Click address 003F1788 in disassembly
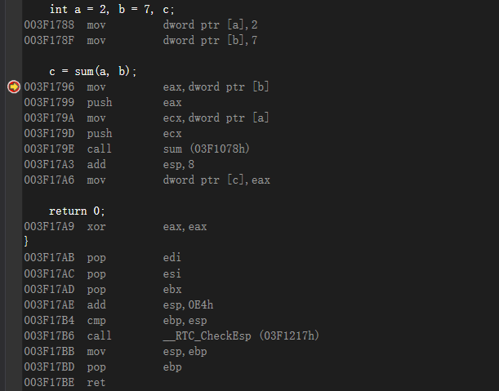This screenshot has height=391, width=499. pos(49,24)
